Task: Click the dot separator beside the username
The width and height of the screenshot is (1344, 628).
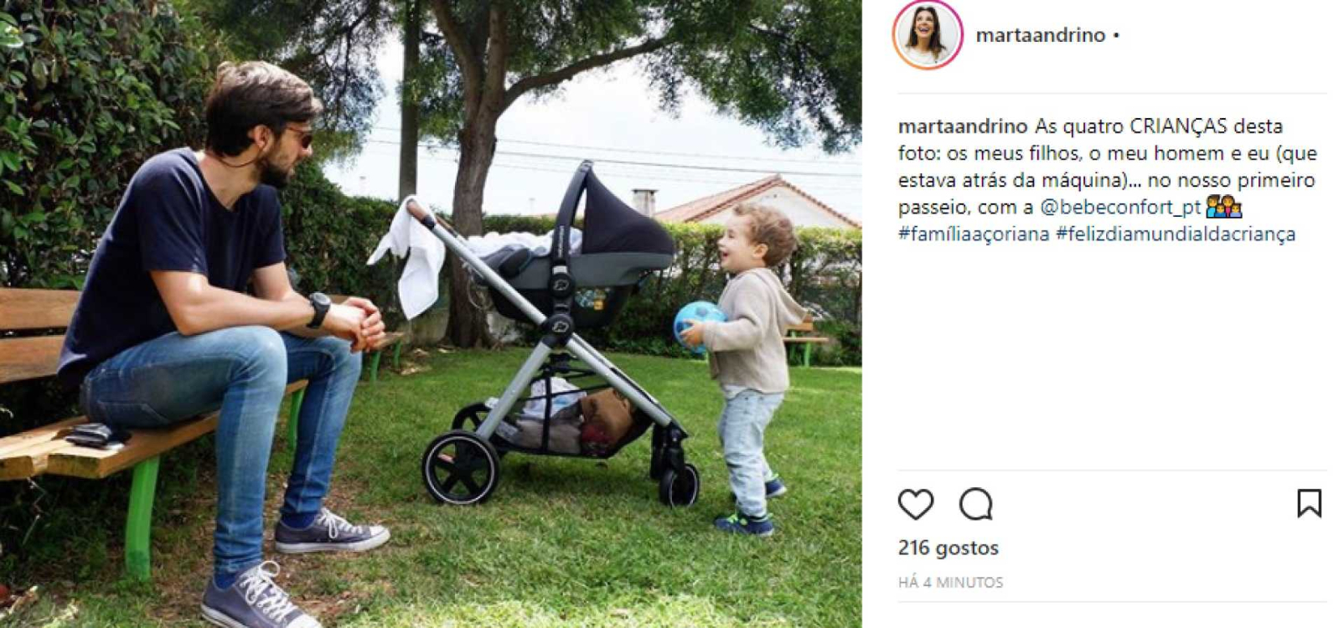Action: (x=1116, y=35)
